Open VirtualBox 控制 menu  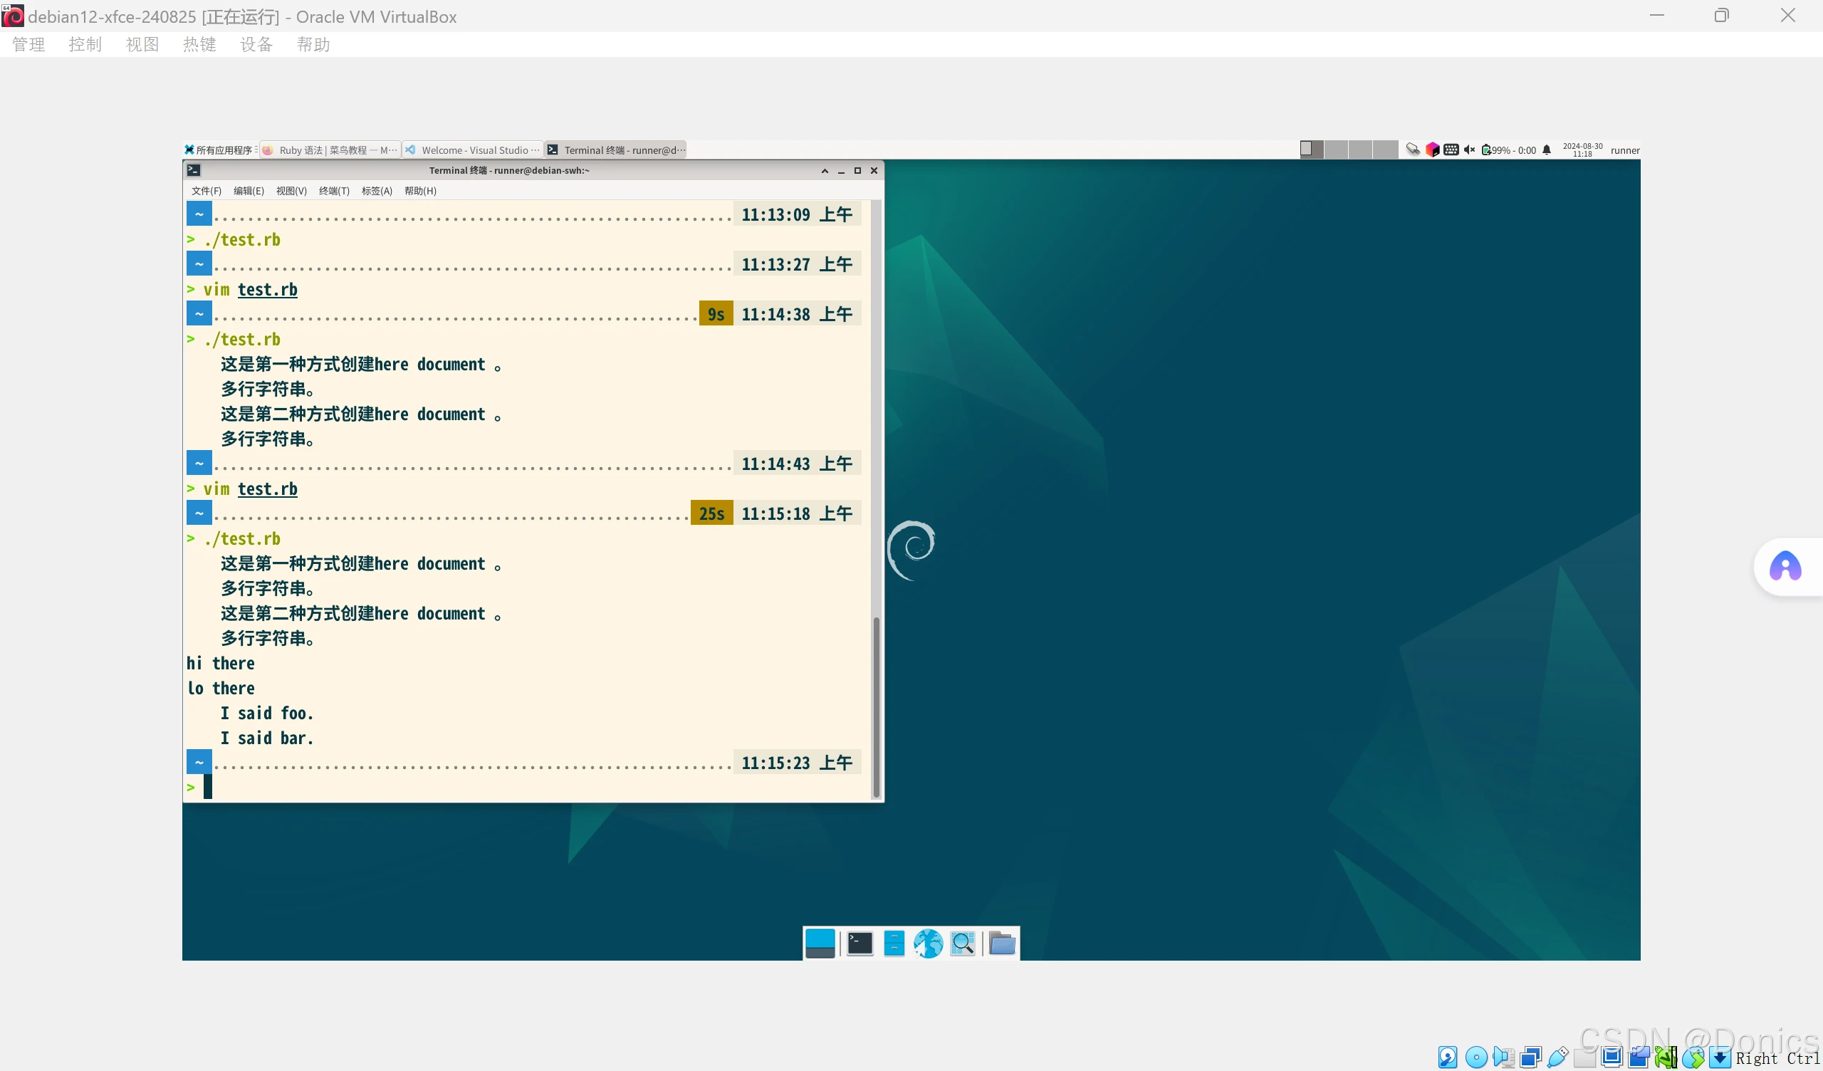point(85,44)
